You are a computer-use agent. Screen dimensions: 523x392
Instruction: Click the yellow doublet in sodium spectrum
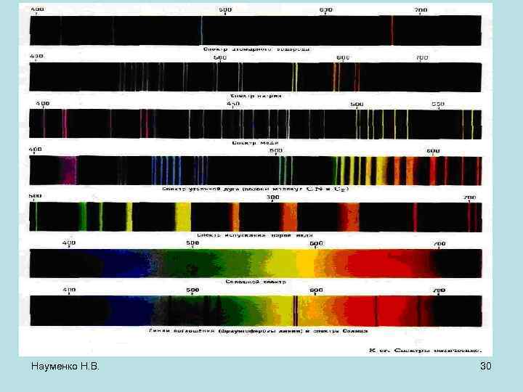point(295,77)
